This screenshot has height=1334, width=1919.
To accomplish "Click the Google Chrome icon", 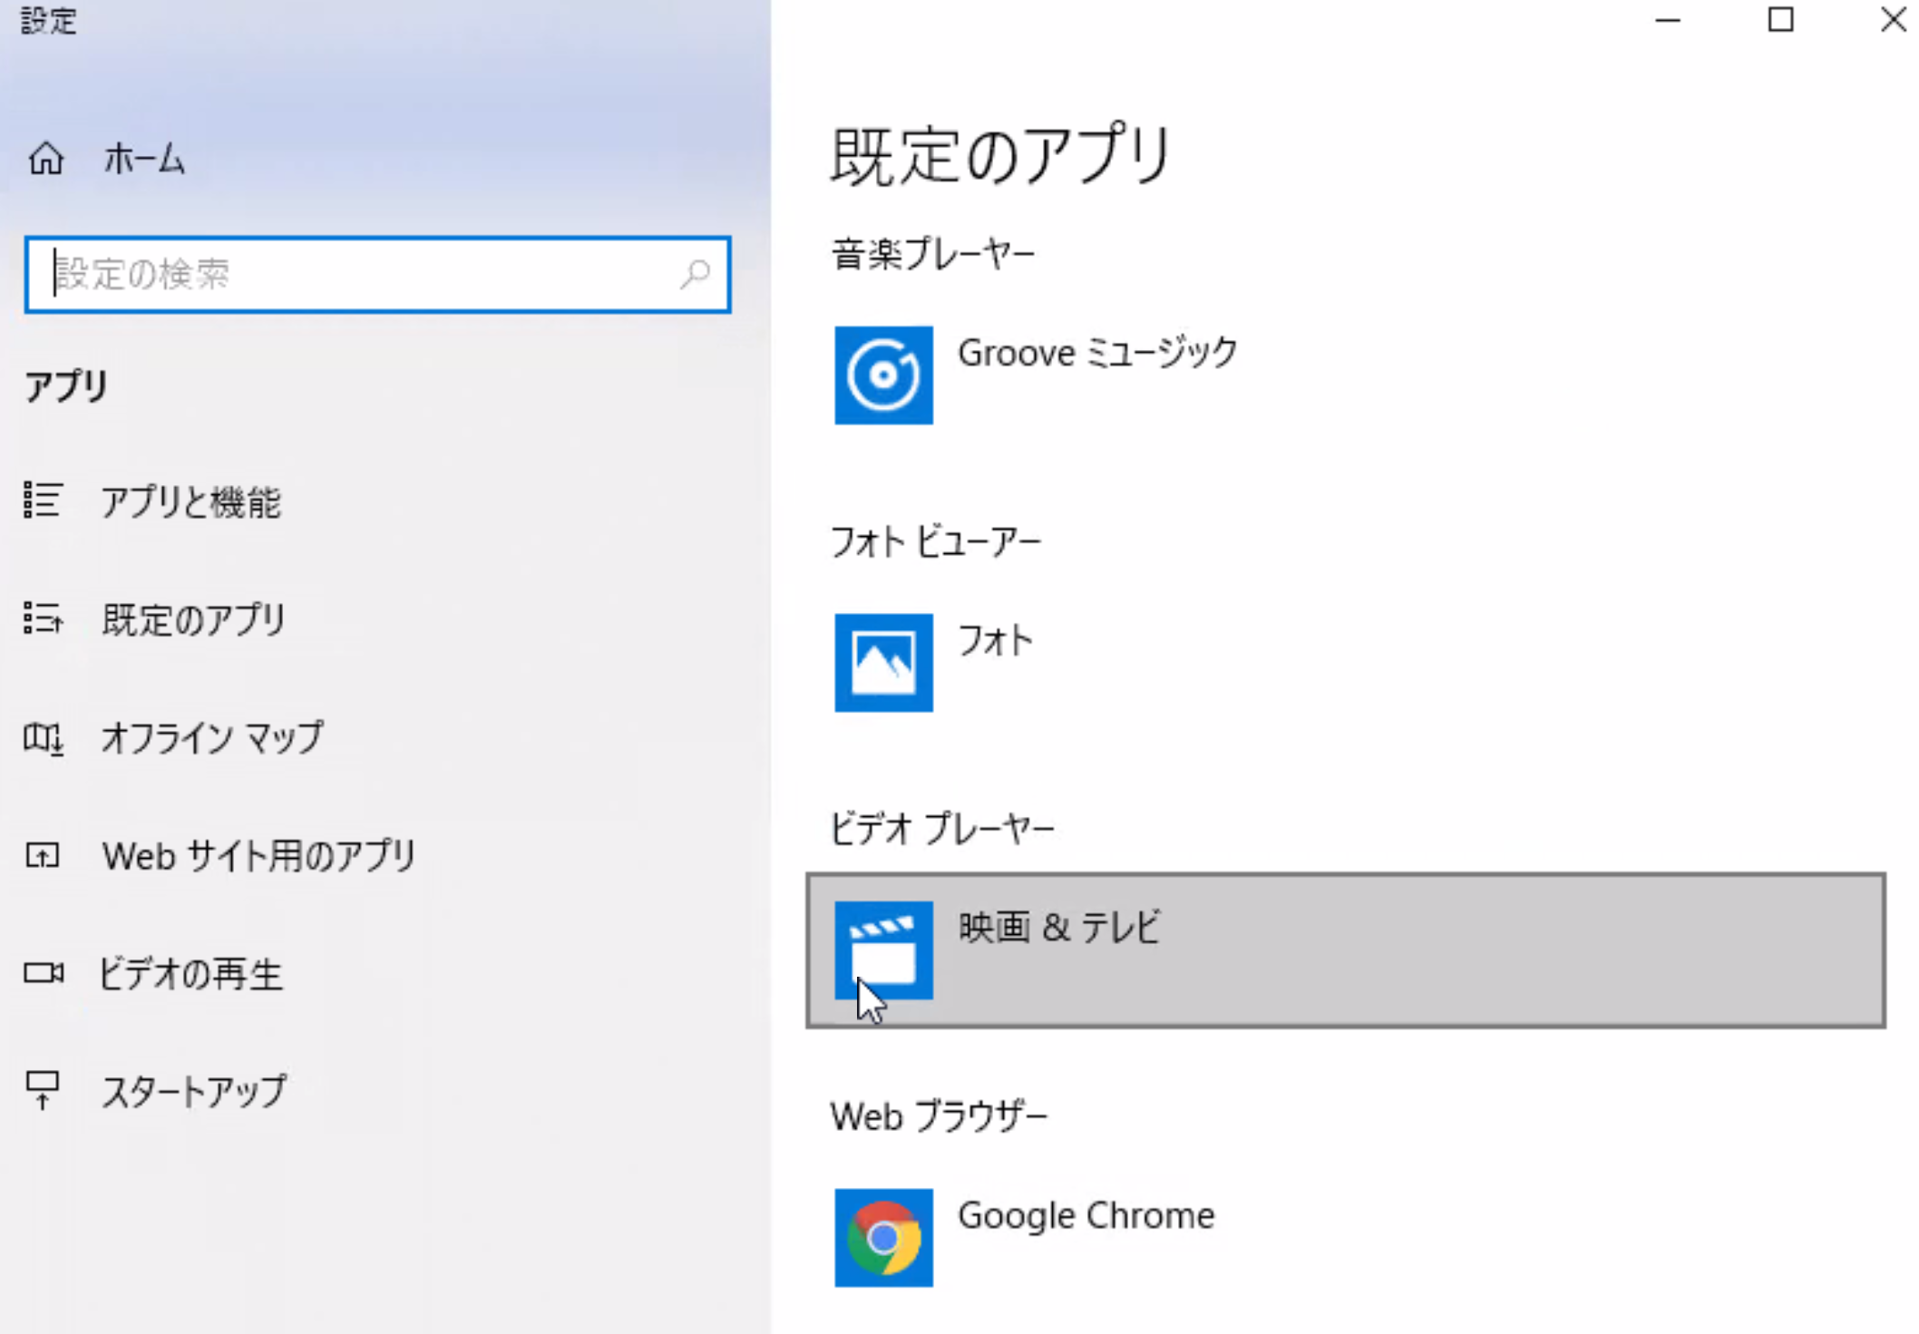I will click(x=883, y=1237).
